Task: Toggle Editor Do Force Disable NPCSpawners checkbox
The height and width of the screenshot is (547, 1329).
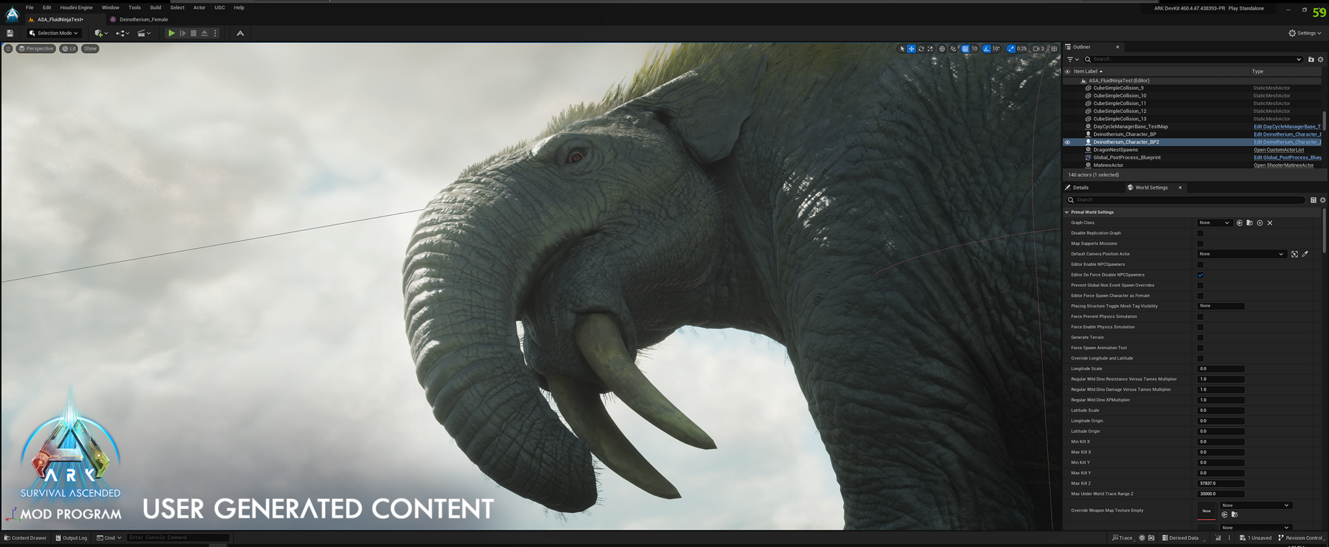Action: [1200, 275]
